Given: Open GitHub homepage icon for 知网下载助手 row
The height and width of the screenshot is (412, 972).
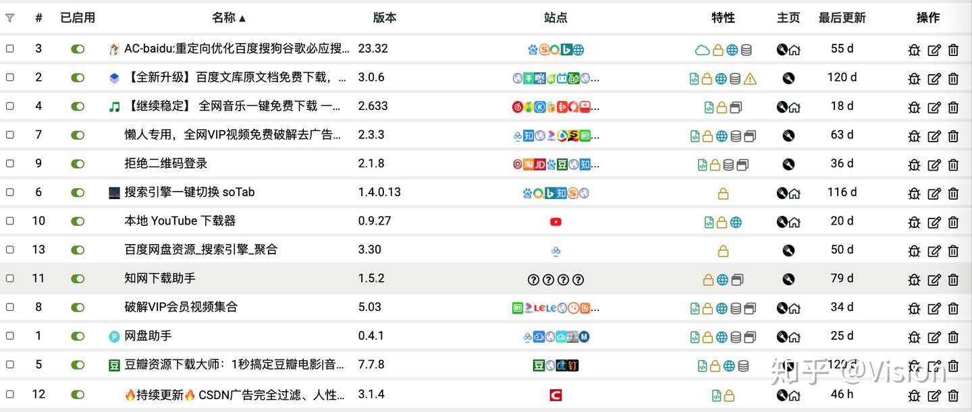Looking at the screenshot, I should point(788,279).
